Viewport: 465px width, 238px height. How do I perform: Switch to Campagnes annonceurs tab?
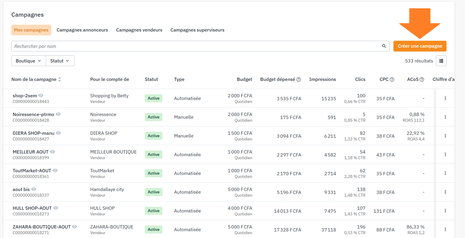tap(82, 30)
